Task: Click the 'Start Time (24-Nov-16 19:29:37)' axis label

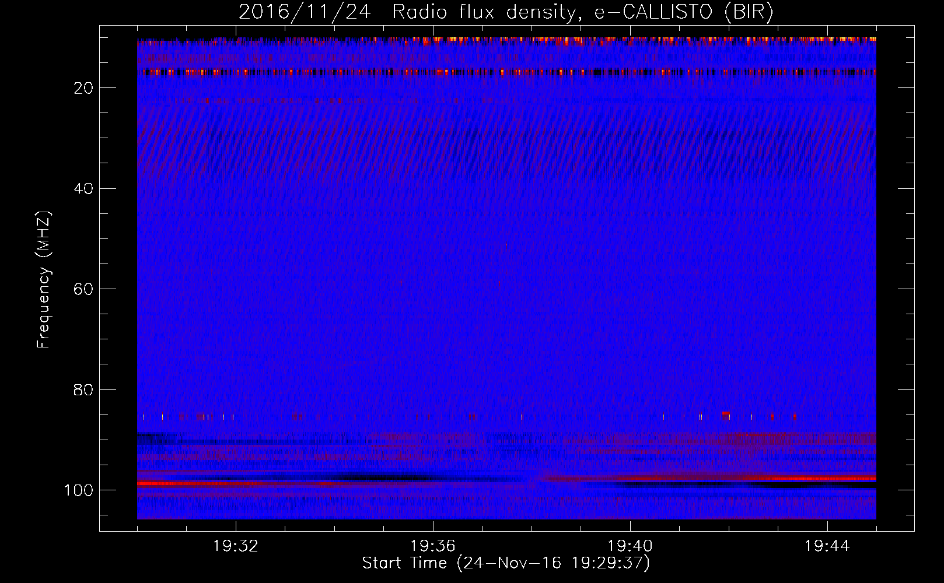Action: click(506, 563)
